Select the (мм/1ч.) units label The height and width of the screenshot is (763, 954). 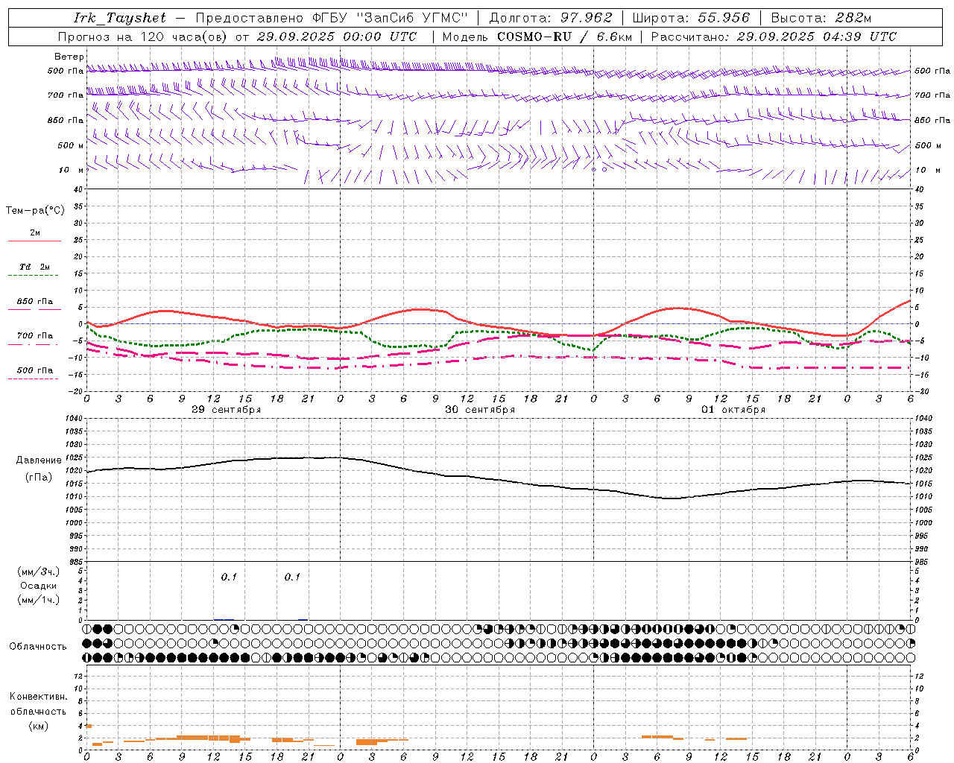(x=39, y=600)
